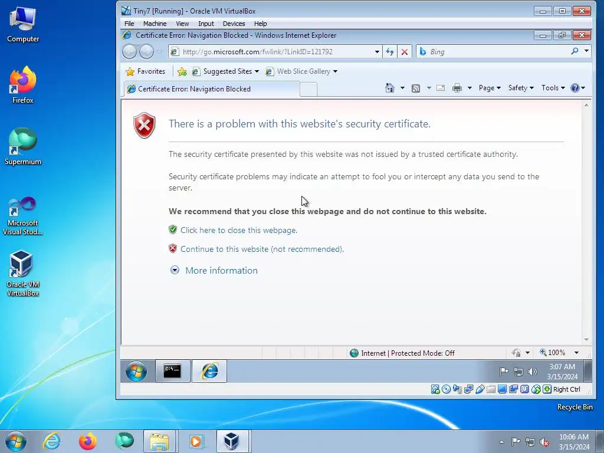Click the host taskbar File Explorer icon
Viewport: 604px width, 453px height.
pos(159,441)
